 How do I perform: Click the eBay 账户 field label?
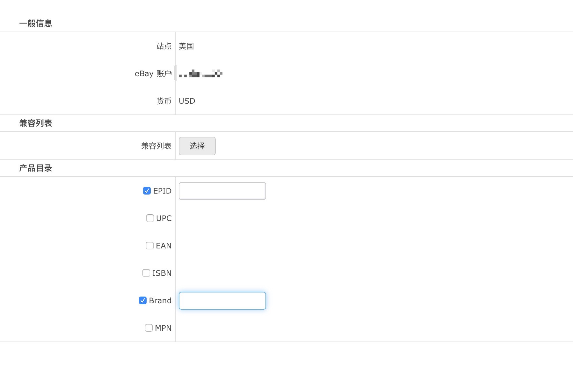153,74
